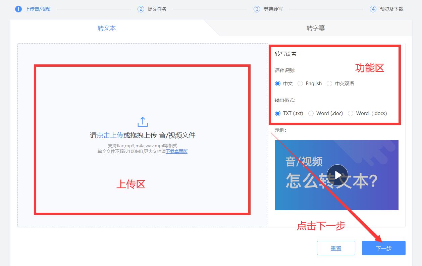This screenshot has height=266, width=422.
Task: Click the 重置 reset button
Action: pyautogui.click(x=336, y=248)
